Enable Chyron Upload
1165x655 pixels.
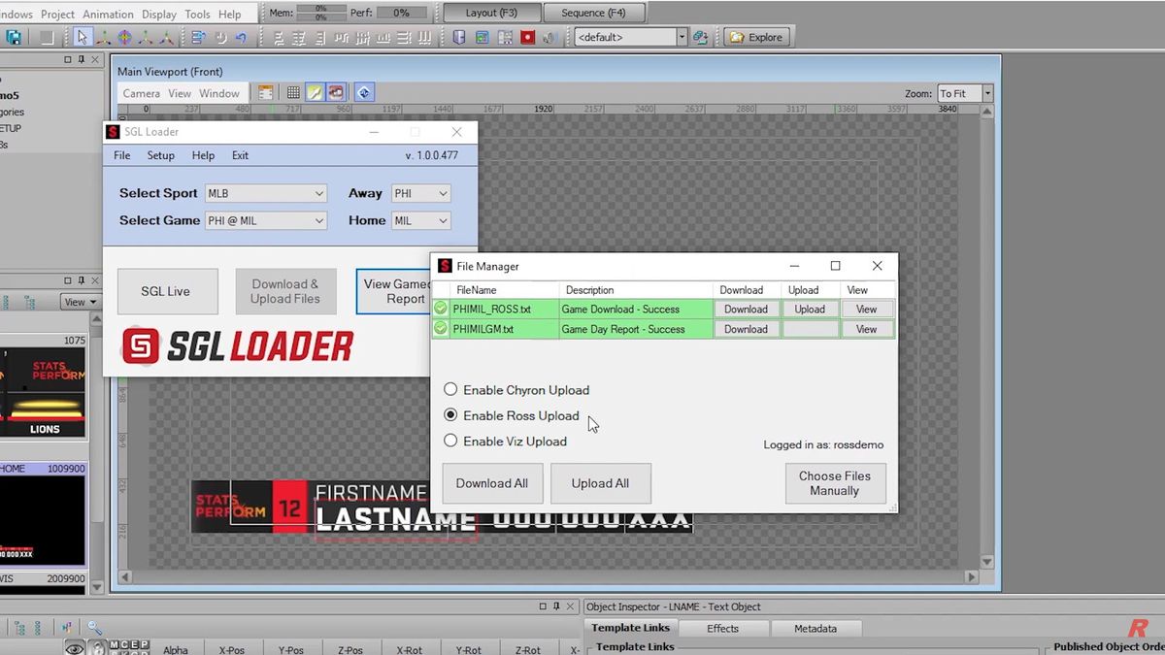pyautogui.click(x=450, y=389)
